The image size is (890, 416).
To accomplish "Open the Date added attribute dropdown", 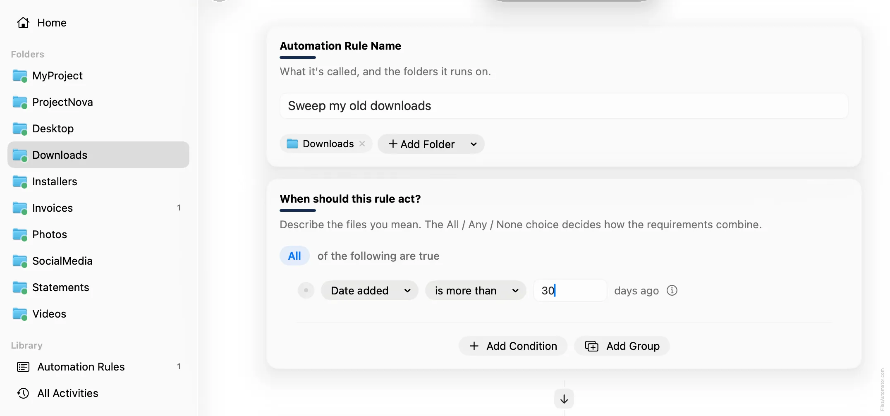I will point(370,290).
